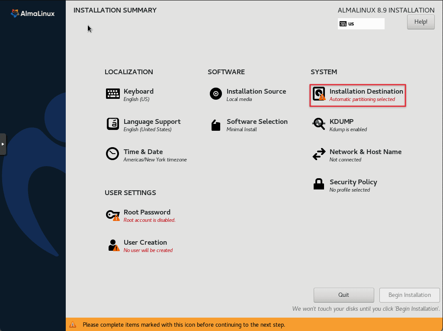Image resolution: width=443 pixels, height=331 pixels.
Task: Click the Time & Date clock icon
Action: click(113, 154)
